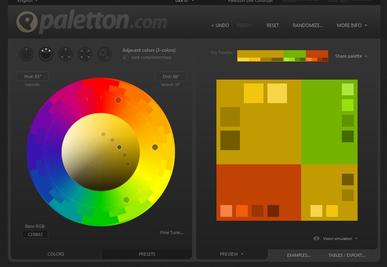Open the More Info dropdown menu

352,25
